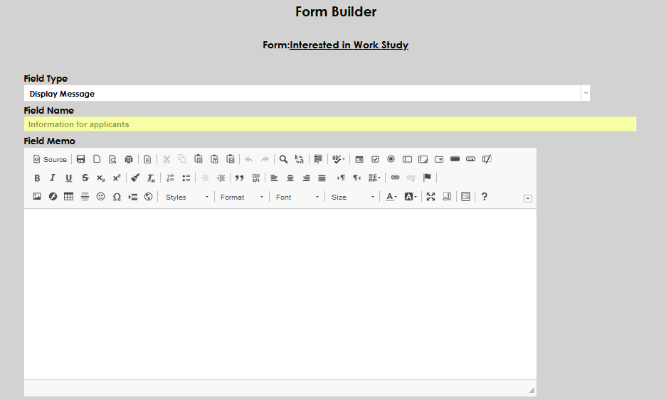Screen dimensions: 666x400
Task: Insert special character omega icon
Action: 117,197
